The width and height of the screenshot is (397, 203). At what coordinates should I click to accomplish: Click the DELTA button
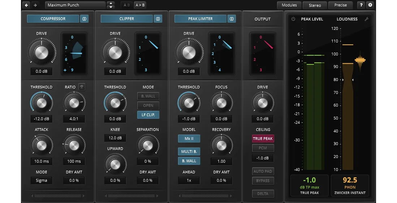(x=263, y=193)
